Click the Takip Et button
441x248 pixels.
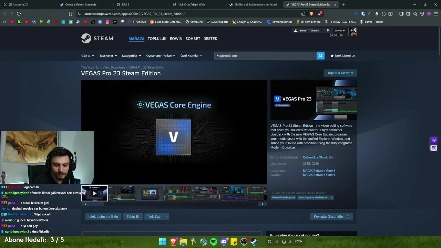click(133, 216)
